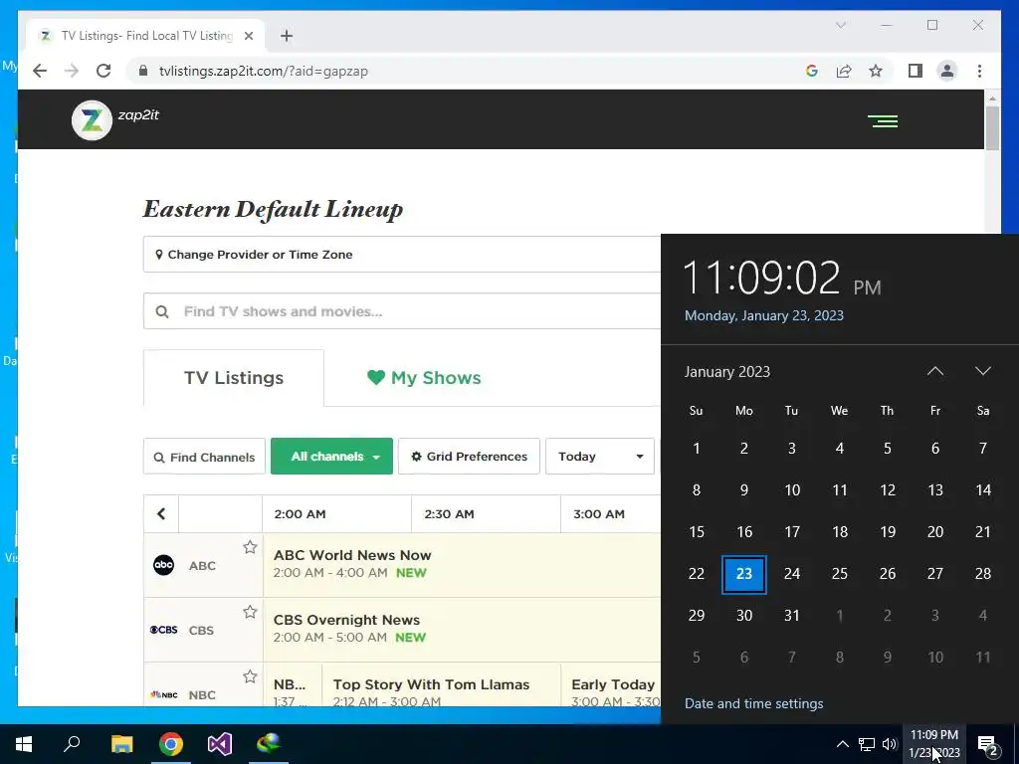This screenshot has width=1019, height=764.
Task: Open Date and time settings
Action: [x=754, y=703]
